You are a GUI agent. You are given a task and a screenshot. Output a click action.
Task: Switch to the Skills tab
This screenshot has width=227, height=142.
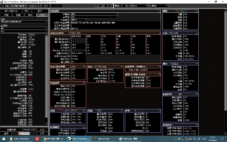click(x=18, y=15)
